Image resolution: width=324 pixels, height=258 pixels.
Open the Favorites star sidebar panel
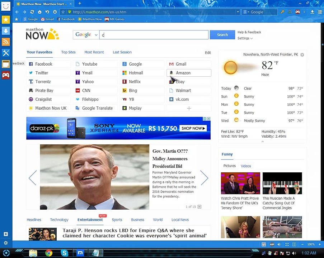(x=6, y=20)
